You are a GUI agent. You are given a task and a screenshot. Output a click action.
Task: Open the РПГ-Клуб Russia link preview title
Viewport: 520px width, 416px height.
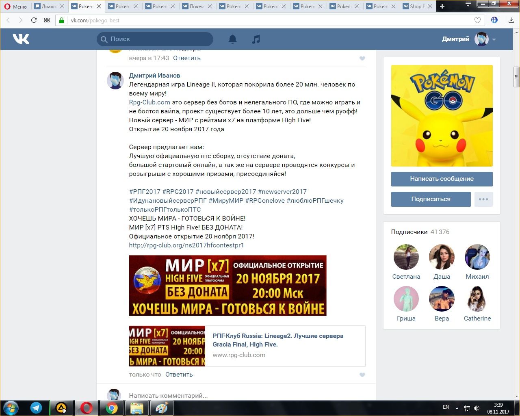[278, 340]
